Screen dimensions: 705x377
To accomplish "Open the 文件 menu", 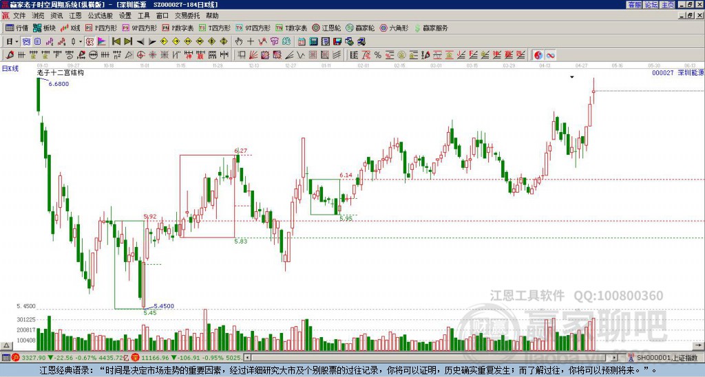I will (19, 16).
